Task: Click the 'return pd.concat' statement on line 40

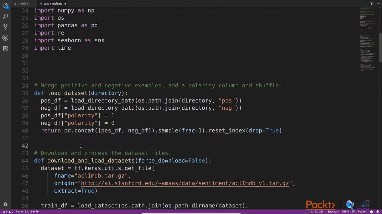Action: coord(161,130)
